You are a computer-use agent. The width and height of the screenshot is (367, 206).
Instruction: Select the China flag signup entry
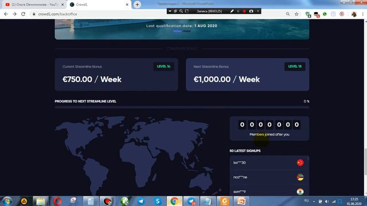point(269,163)
